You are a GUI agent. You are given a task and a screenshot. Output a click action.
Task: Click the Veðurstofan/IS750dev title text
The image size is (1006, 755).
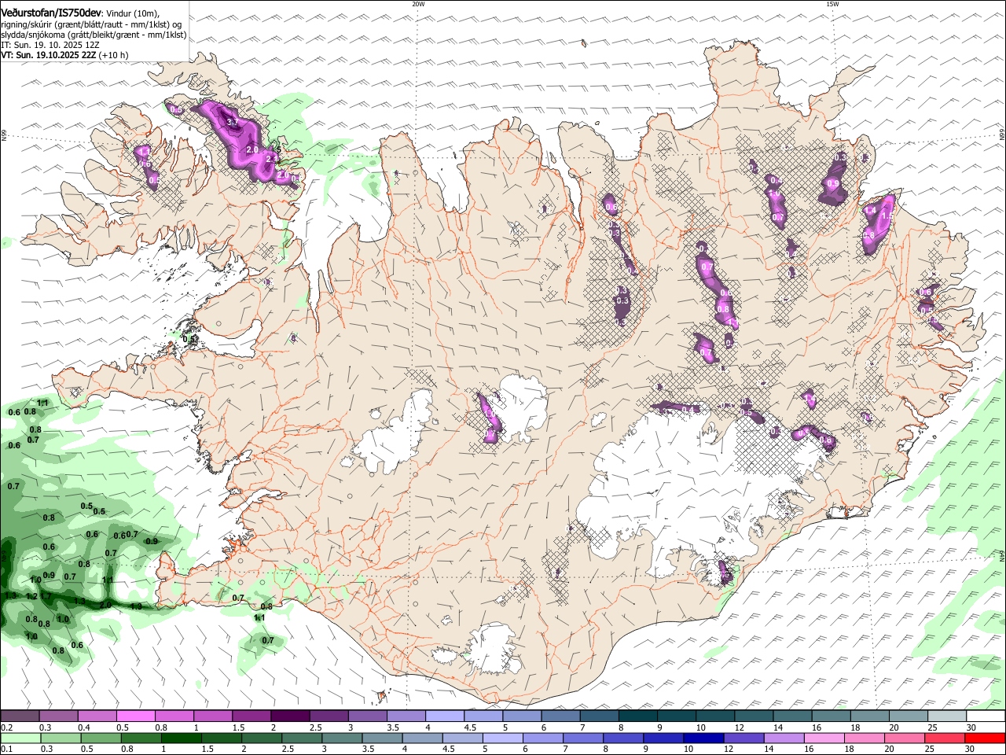51,13
